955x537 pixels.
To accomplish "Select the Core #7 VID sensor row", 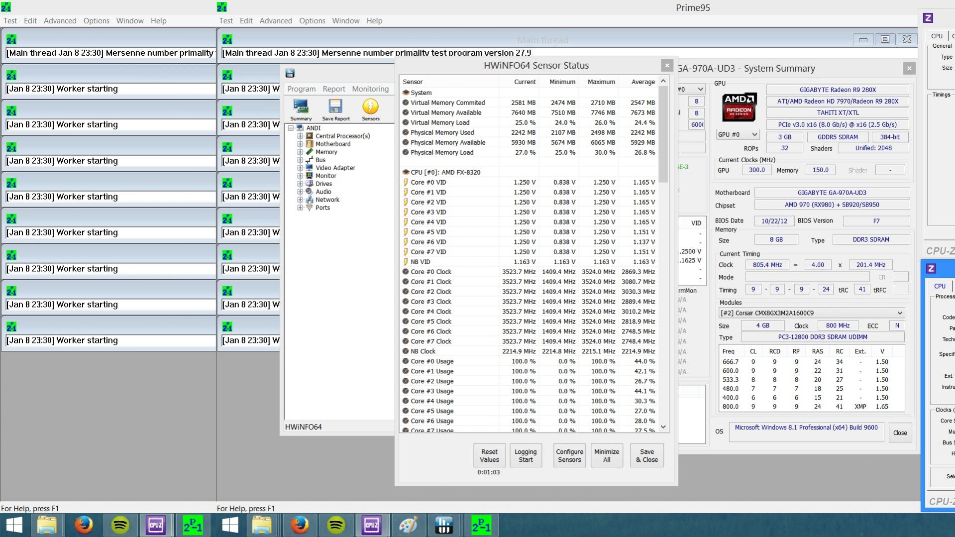I will pyautogui.click(x=529, y=252).
